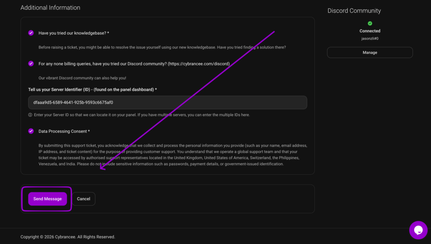The image size is (431, 244).
Task: Click the Discord community question label
Action: tap(134, 64)
